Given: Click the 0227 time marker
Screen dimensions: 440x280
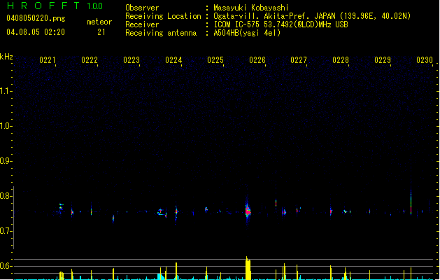Looking at the screenshot, I should pos(299,60).
